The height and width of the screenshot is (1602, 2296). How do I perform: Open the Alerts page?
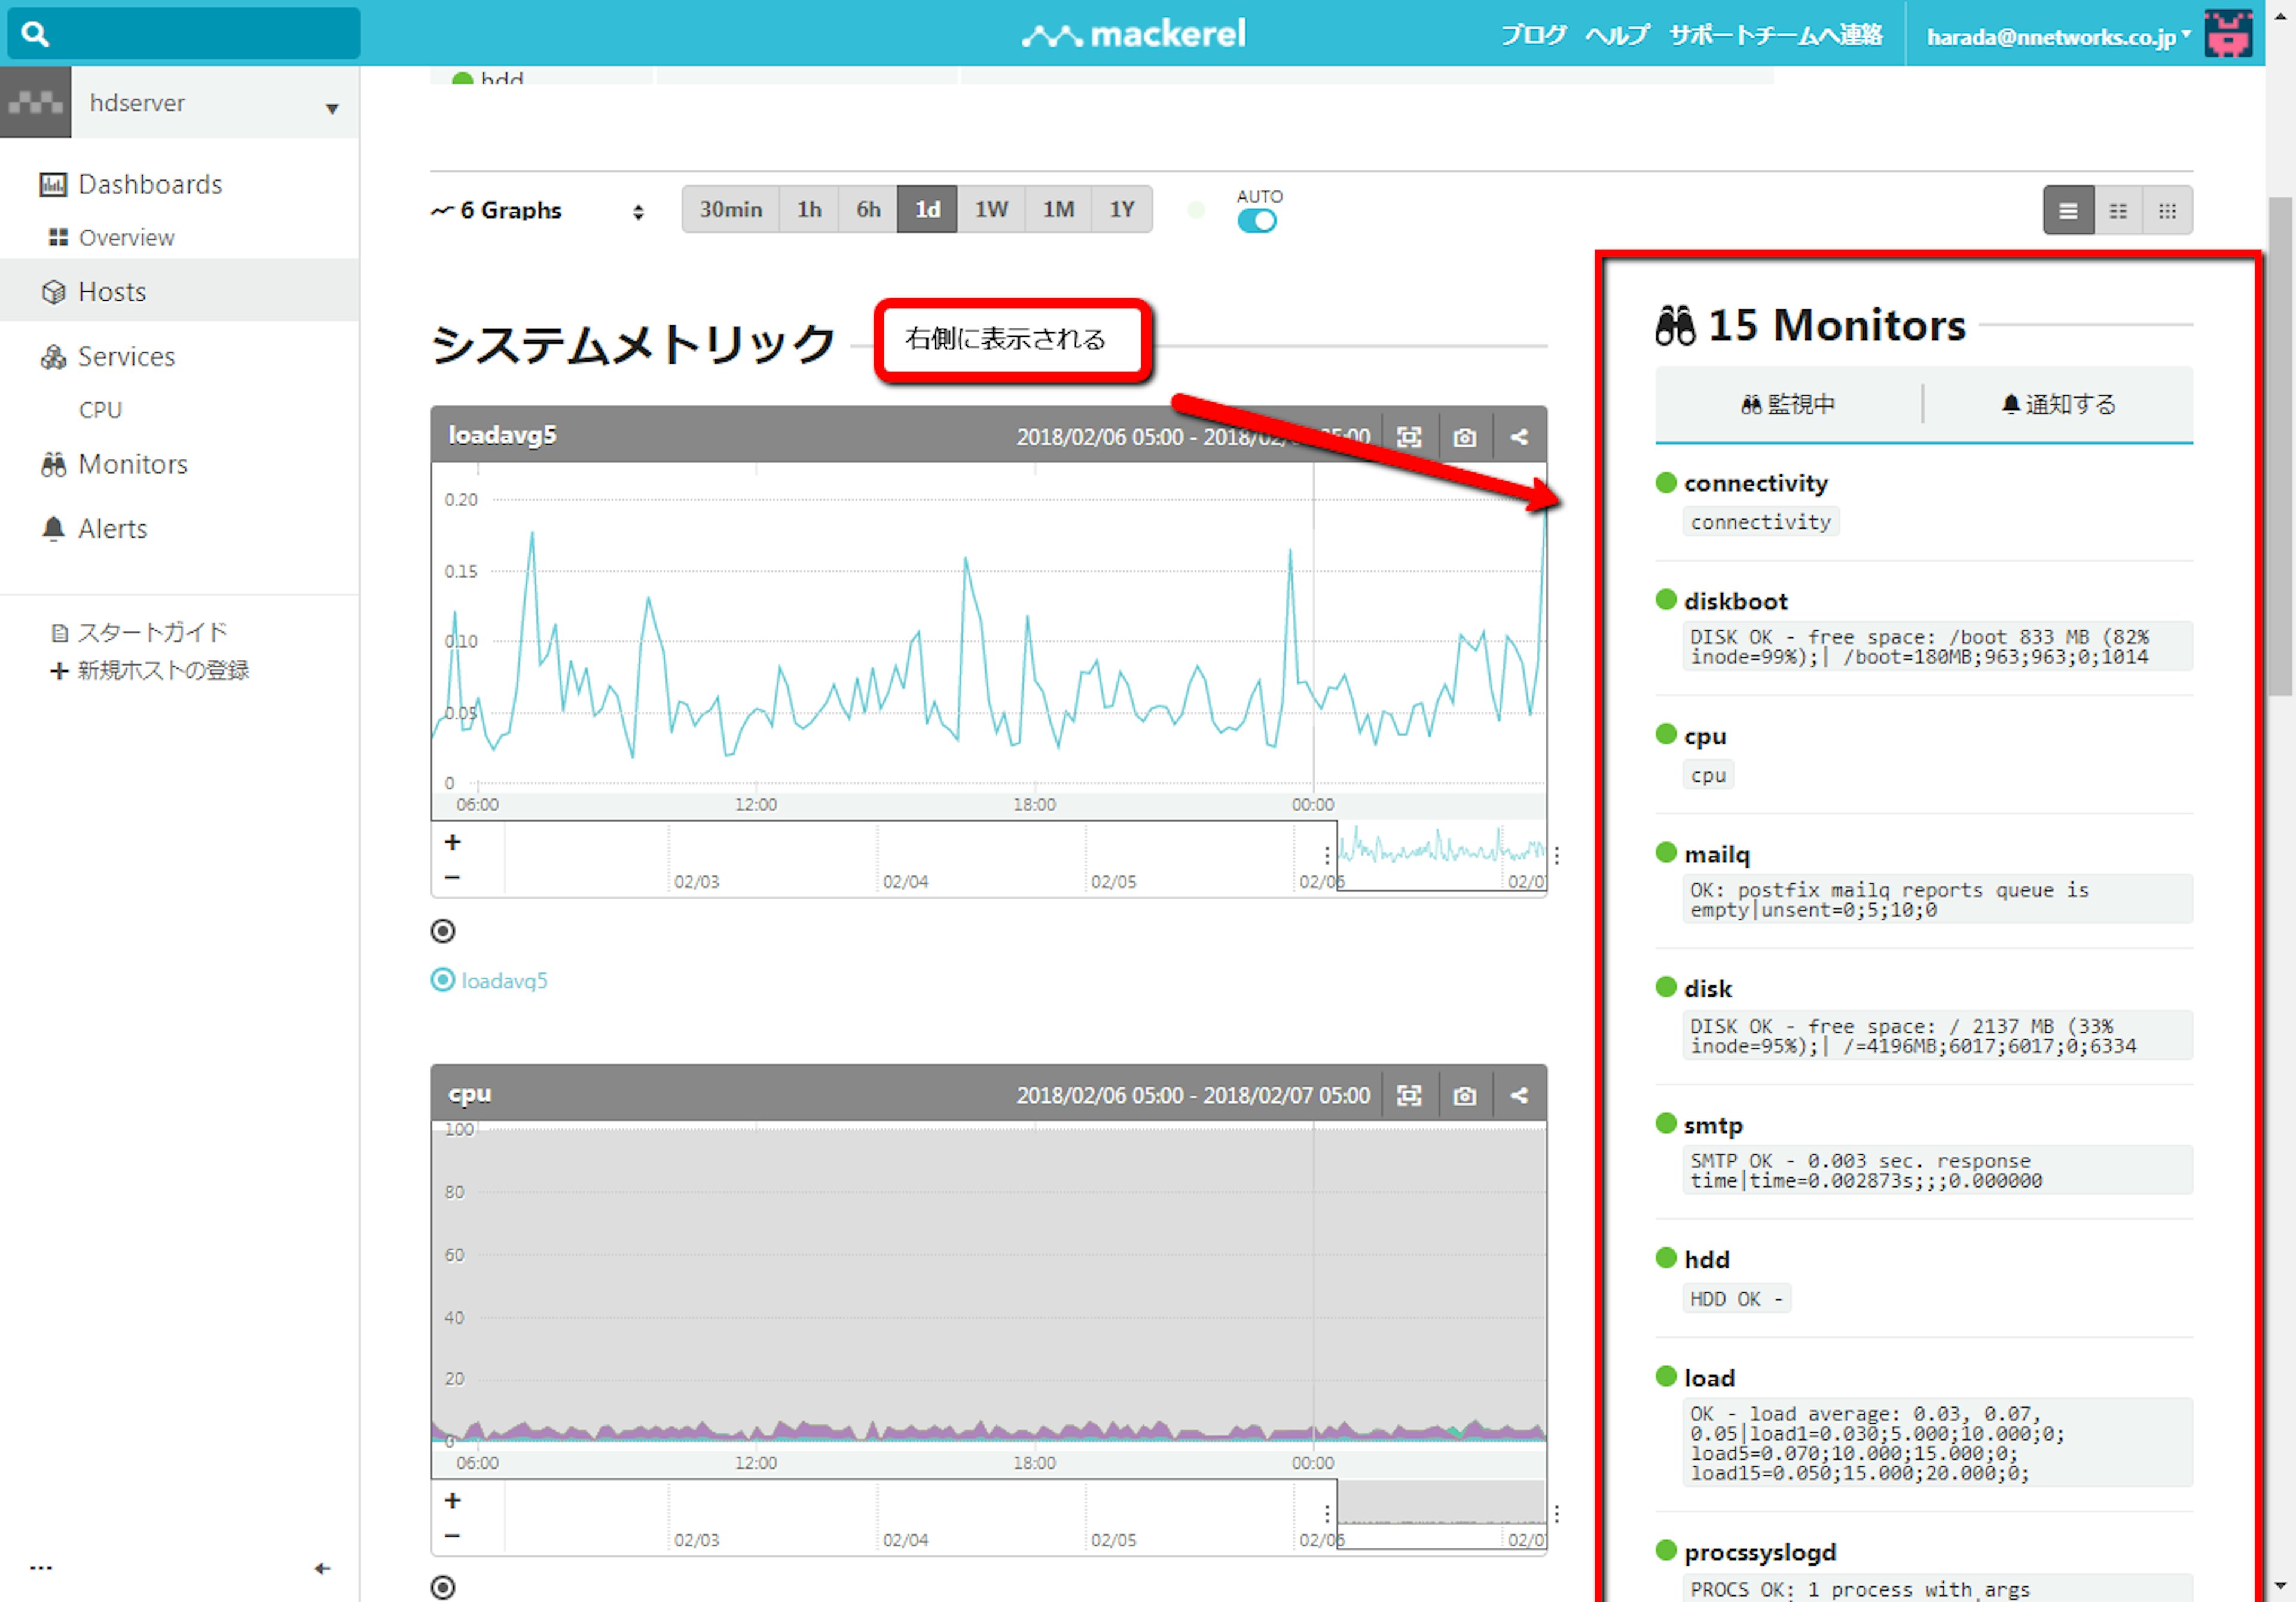tap(112, 528)
